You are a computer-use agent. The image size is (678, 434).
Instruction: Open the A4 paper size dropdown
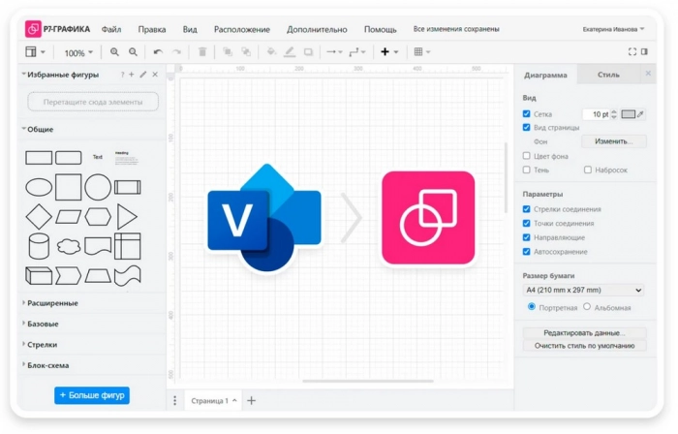point(583,290)
